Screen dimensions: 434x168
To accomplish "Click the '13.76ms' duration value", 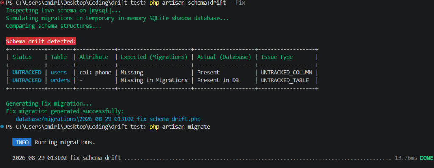I will 406,158.
